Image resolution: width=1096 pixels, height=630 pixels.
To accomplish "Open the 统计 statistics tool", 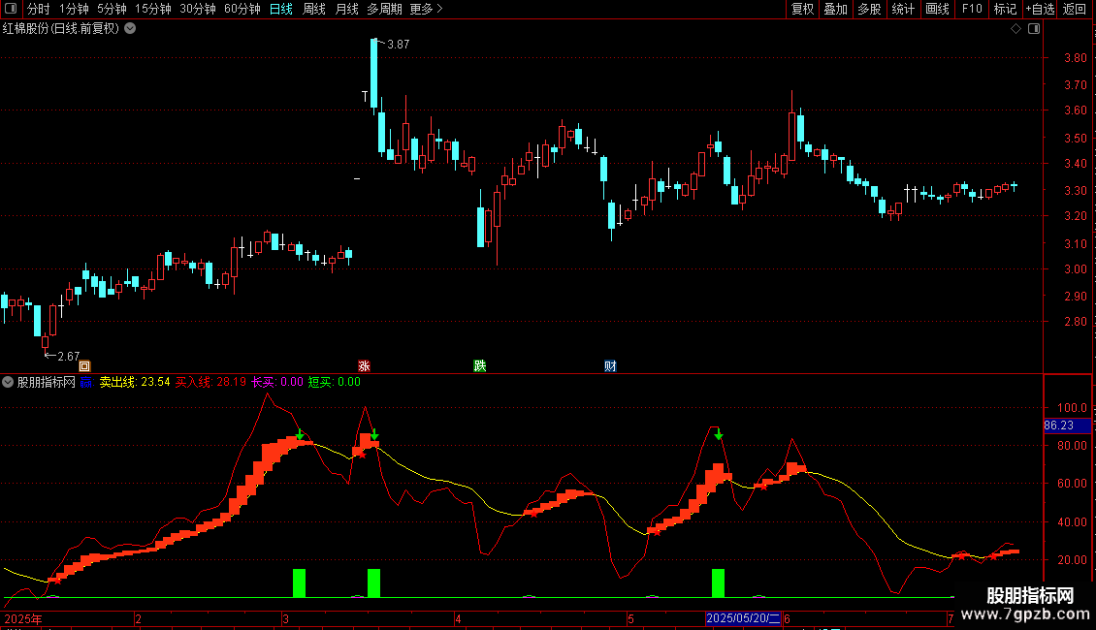I will click(903, 9).
